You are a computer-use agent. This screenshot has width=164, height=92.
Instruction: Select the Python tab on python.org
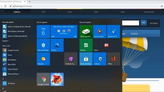(x=17, y=12)
